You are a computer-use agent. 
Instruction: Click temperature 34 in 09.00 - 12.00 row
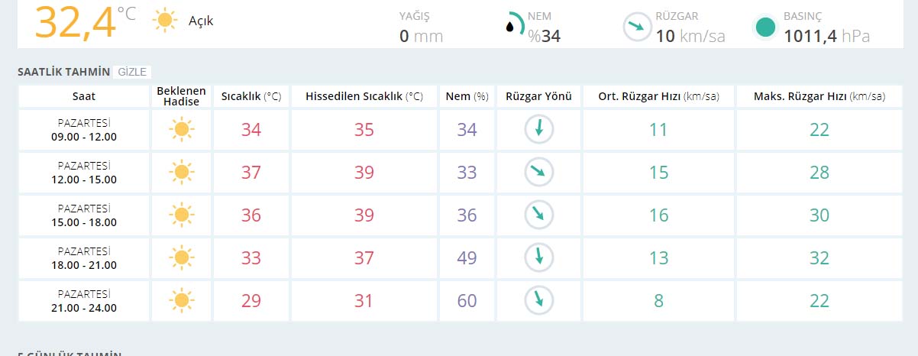[251, 130]
